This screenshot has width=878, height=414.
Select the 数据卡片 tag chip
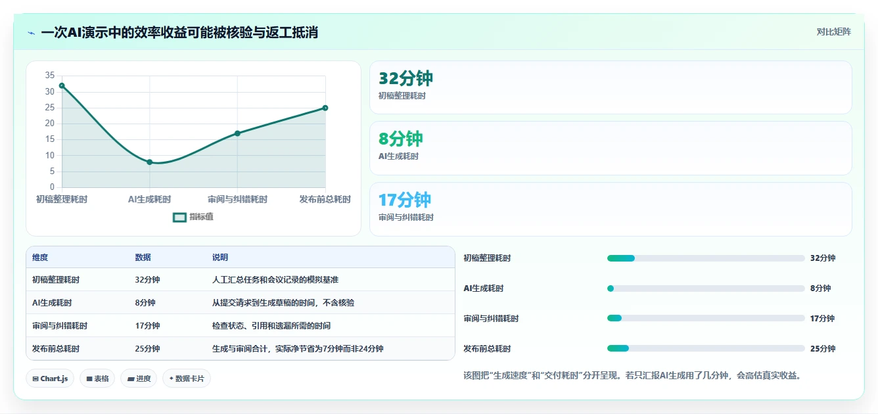pyautogui.click(x=187, y=379)
